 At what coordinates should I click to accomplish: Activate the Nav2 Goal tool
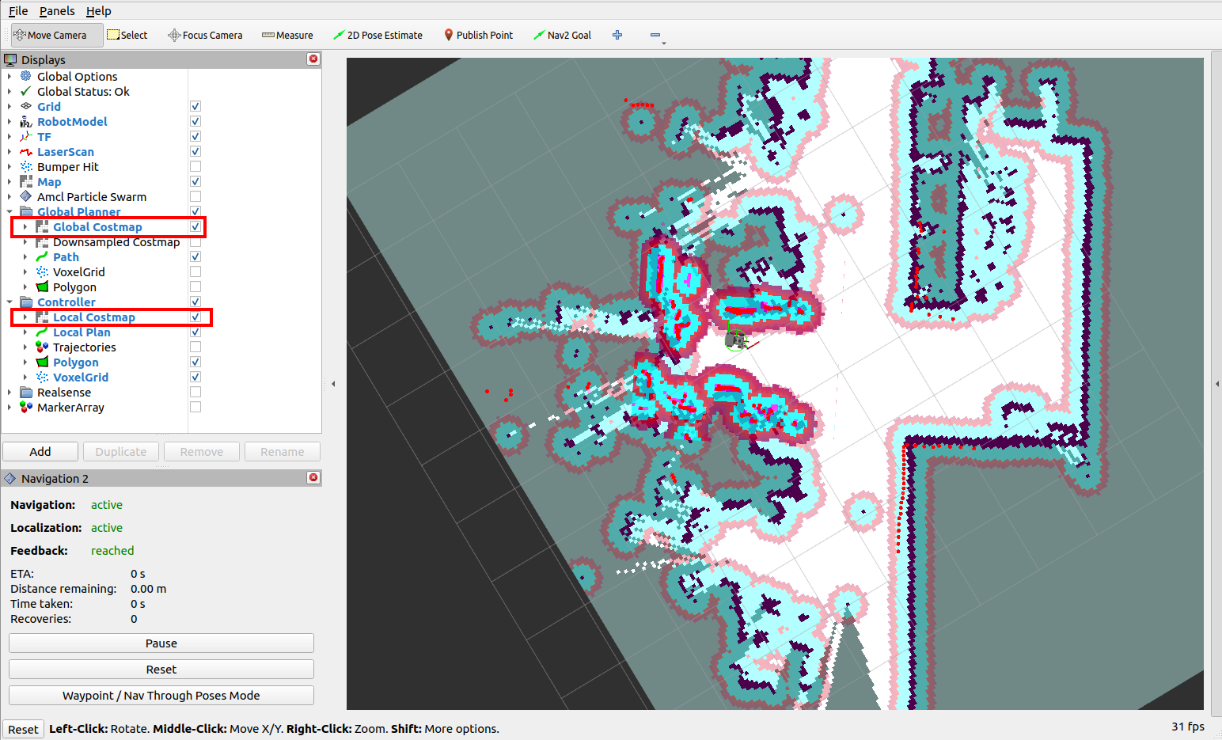point(562,35)
